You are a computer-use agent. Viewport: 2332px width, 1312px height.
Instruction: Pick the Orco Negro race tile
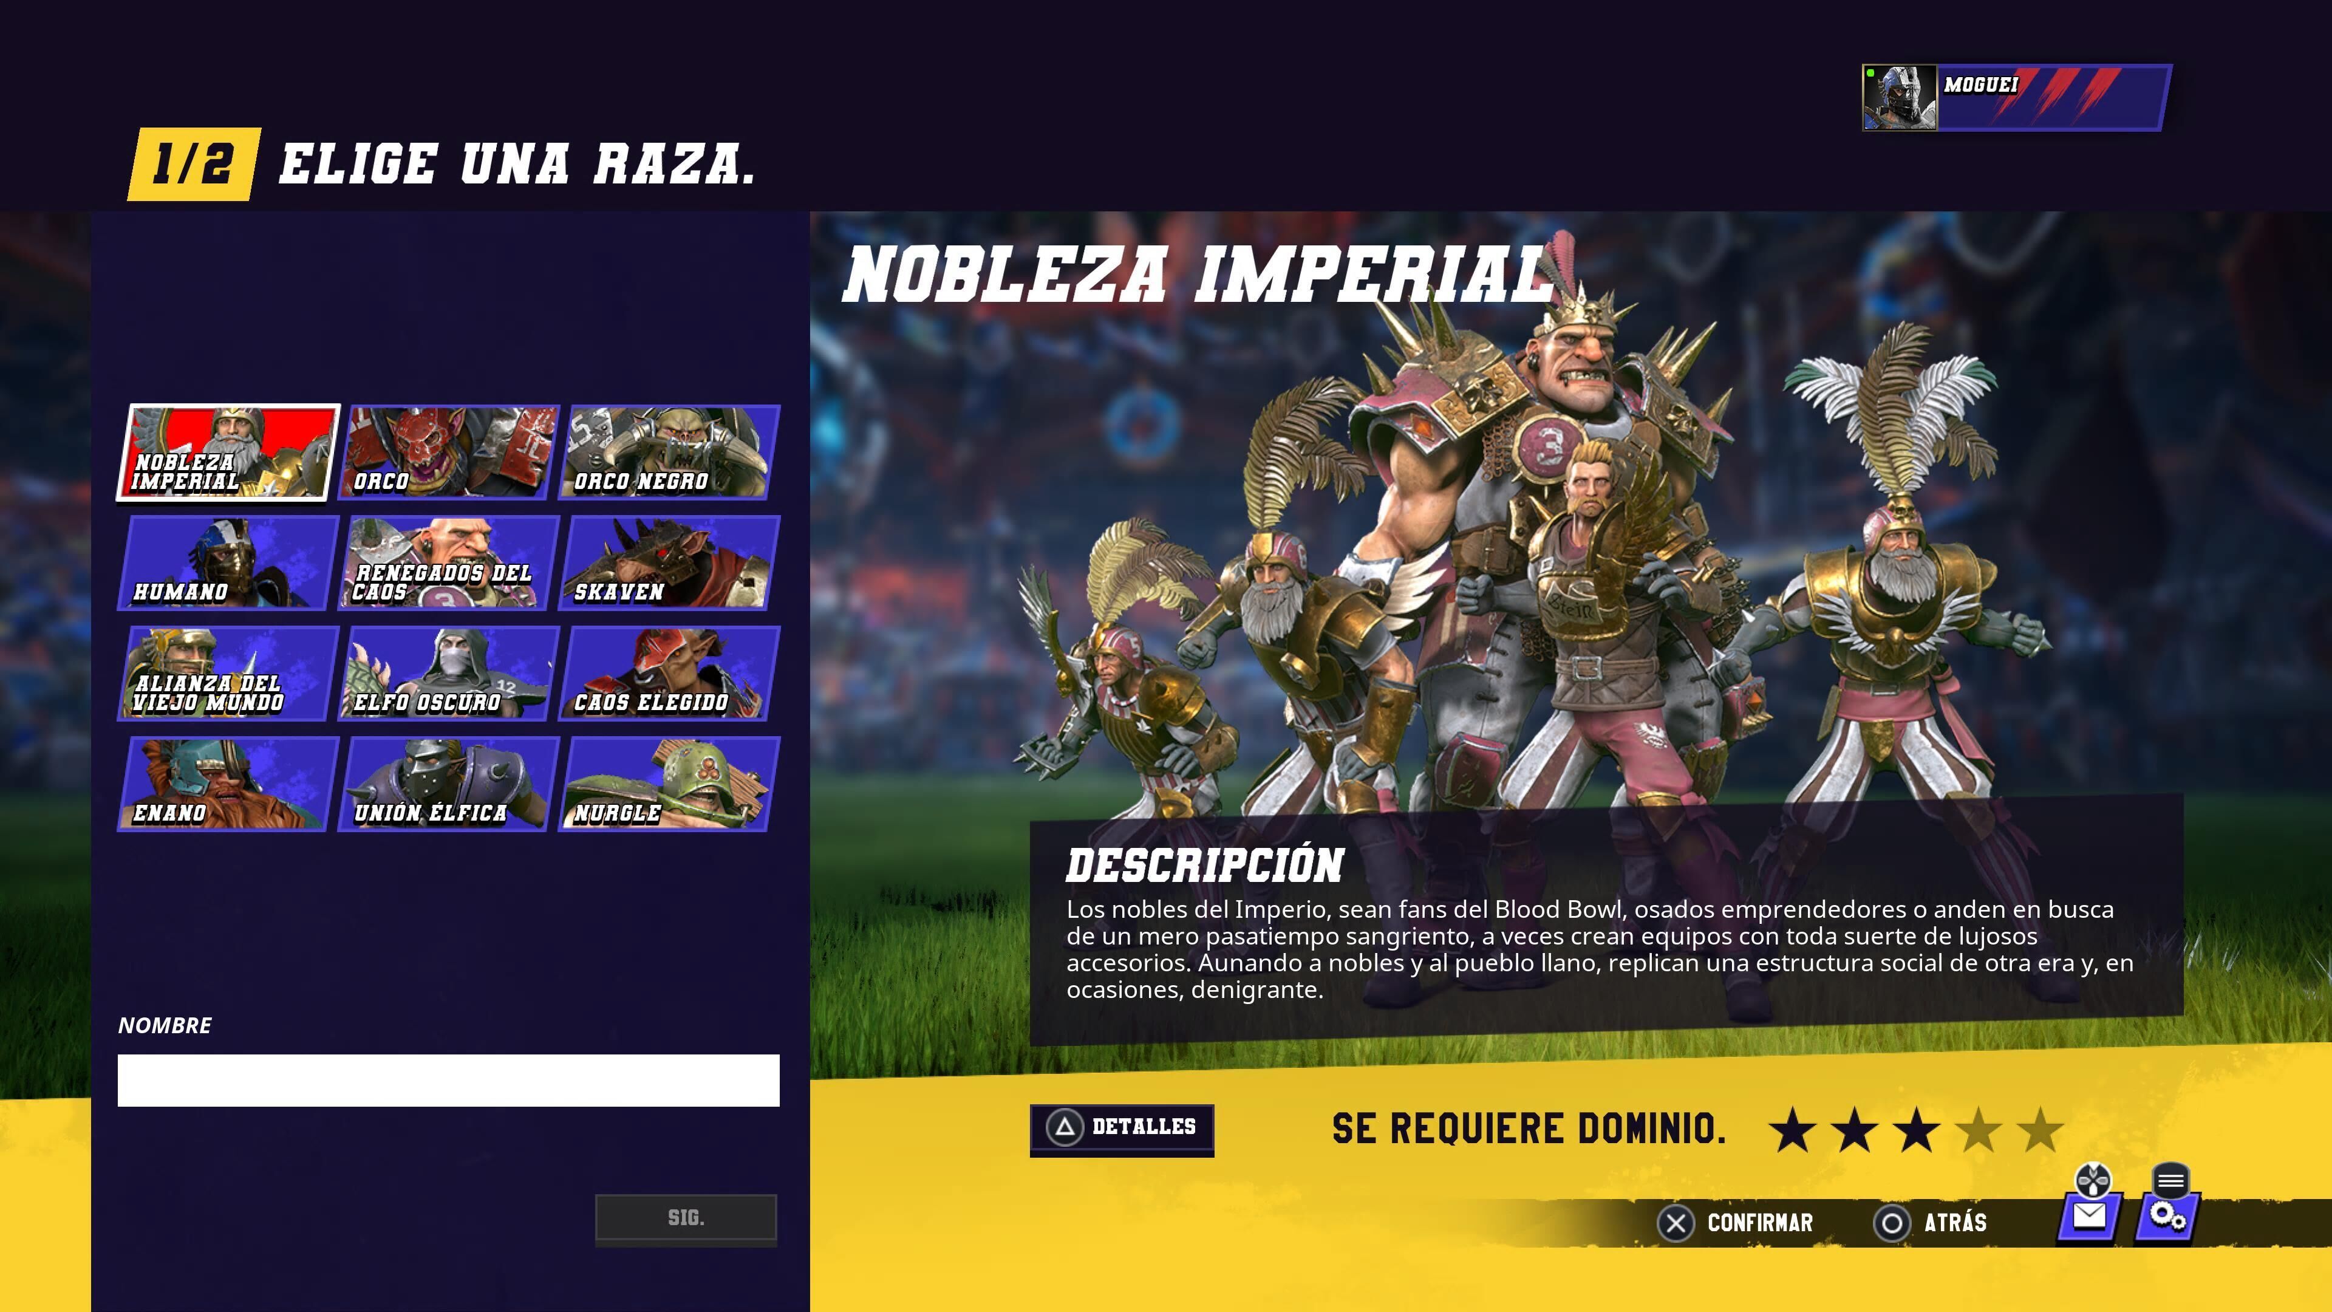tap(669, 452)
